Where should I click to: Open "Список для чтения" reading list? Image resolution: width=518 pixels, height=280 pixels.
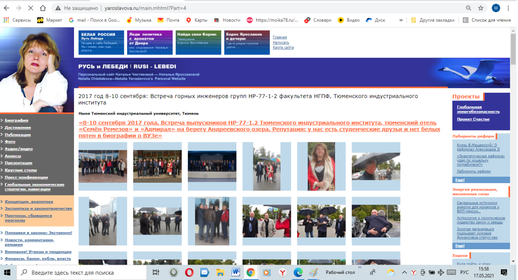click(x=487, y=20)
